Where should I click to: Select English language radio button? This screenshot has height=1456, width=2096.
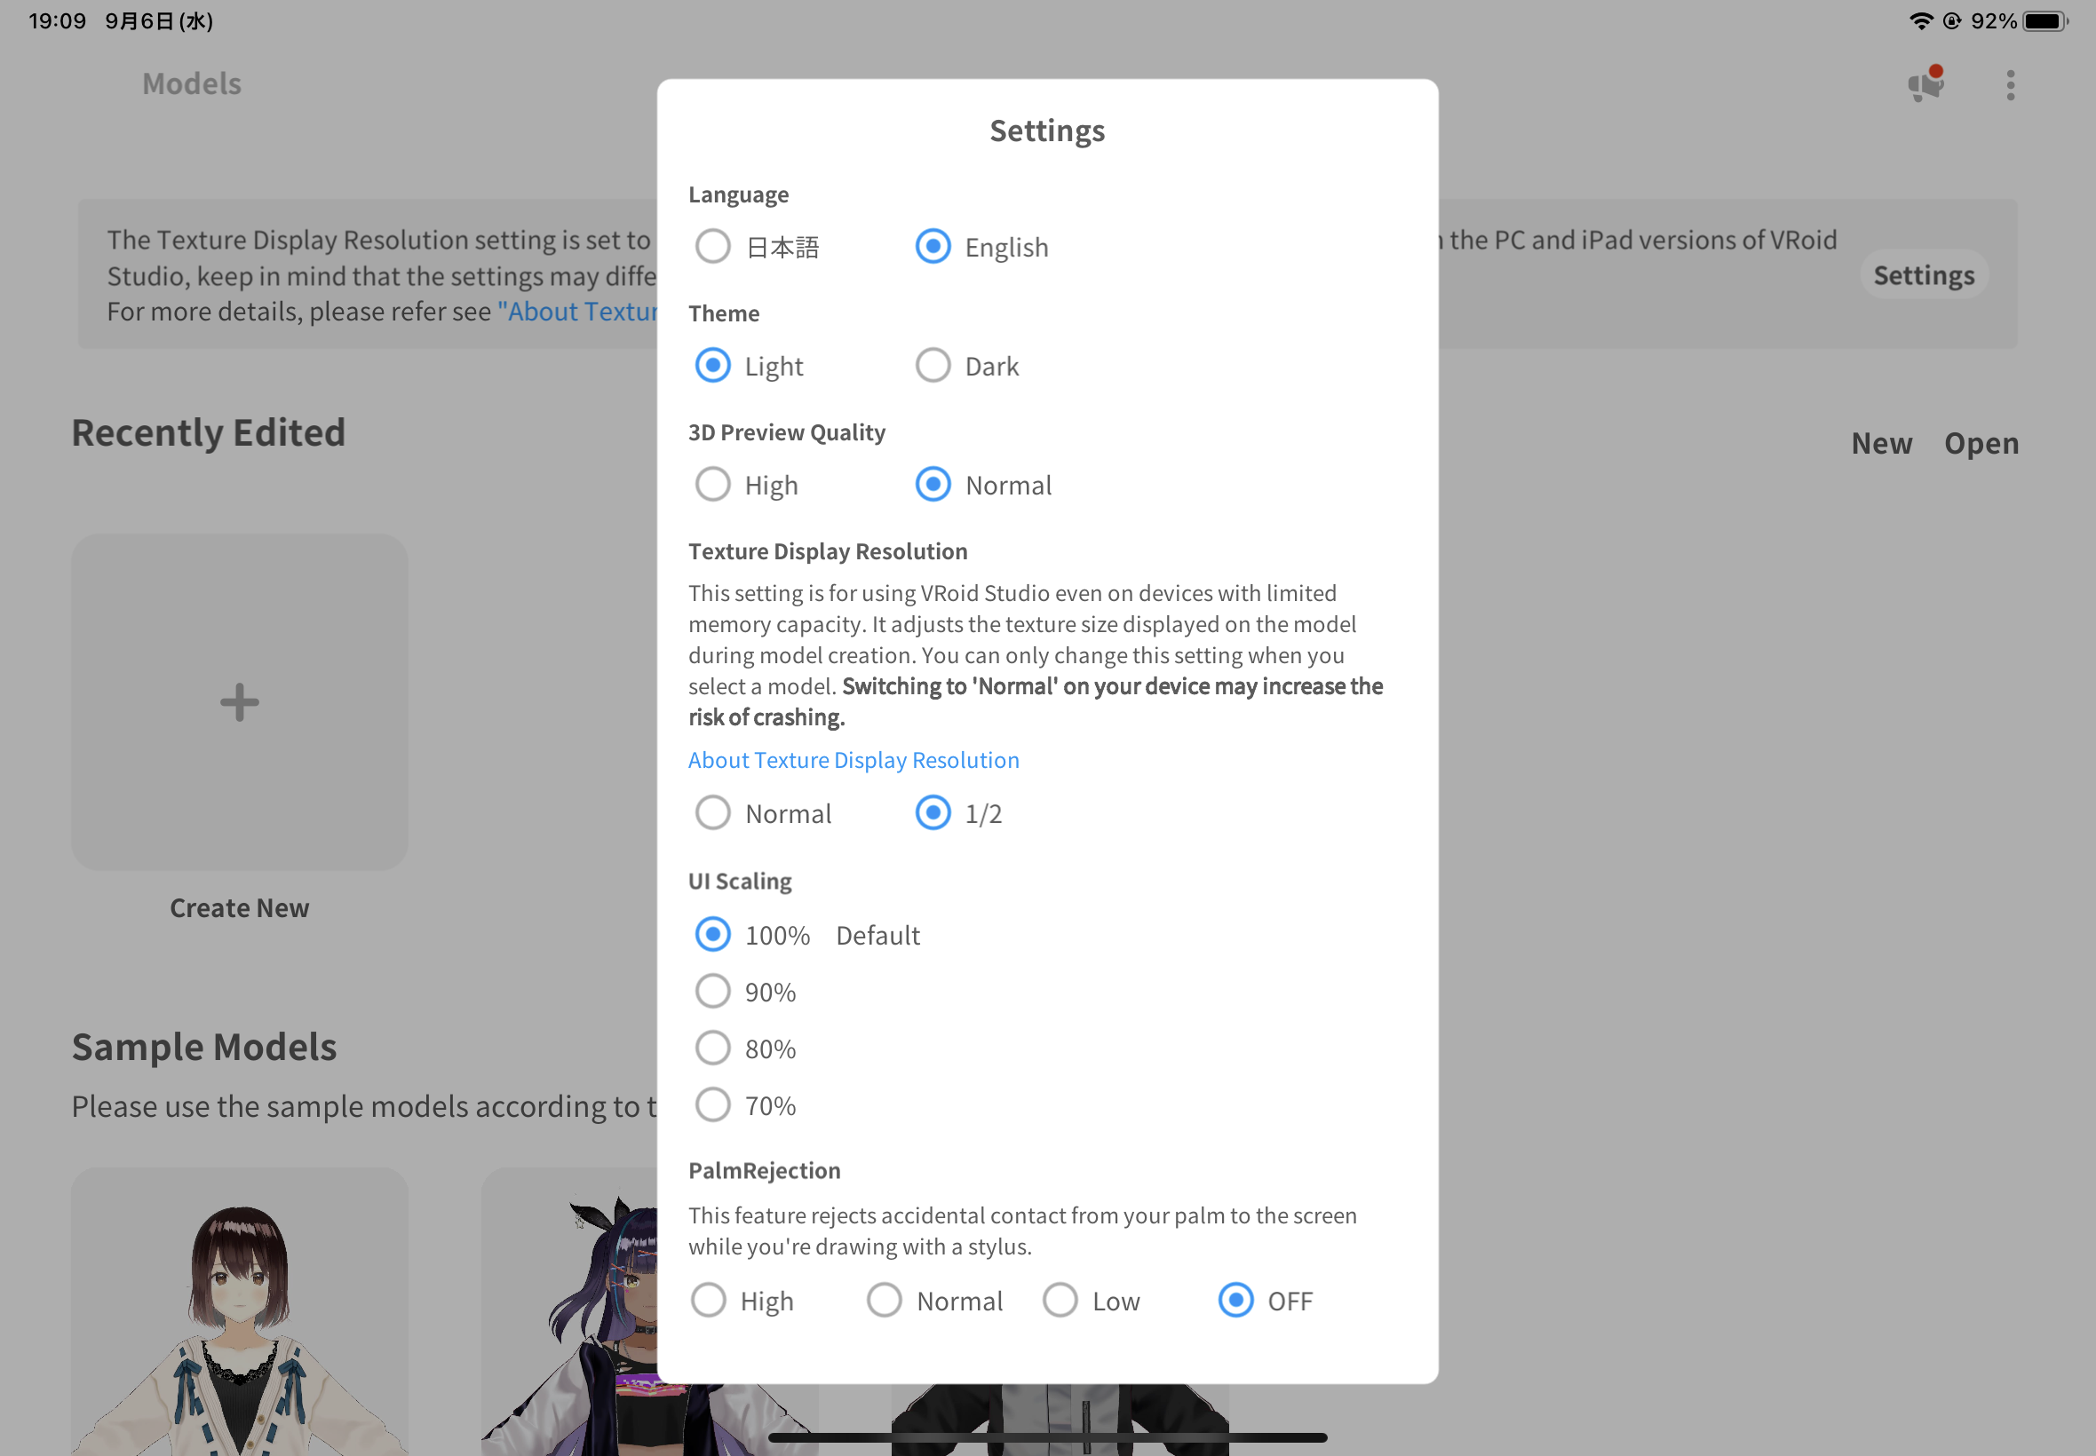click(x=933, y=246)
